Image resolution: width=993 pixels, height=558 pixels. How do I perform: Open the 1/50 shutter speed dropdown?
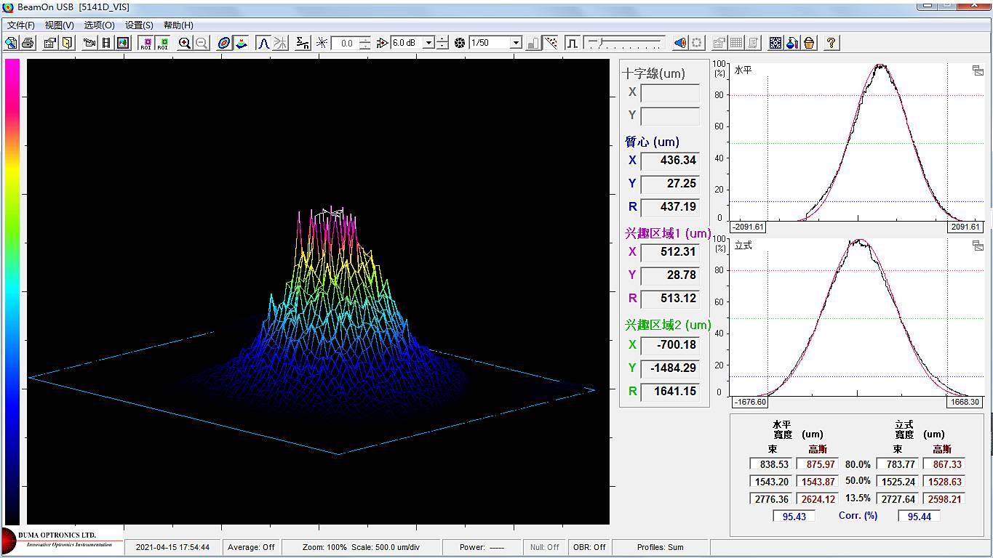(x=516, y=43)
